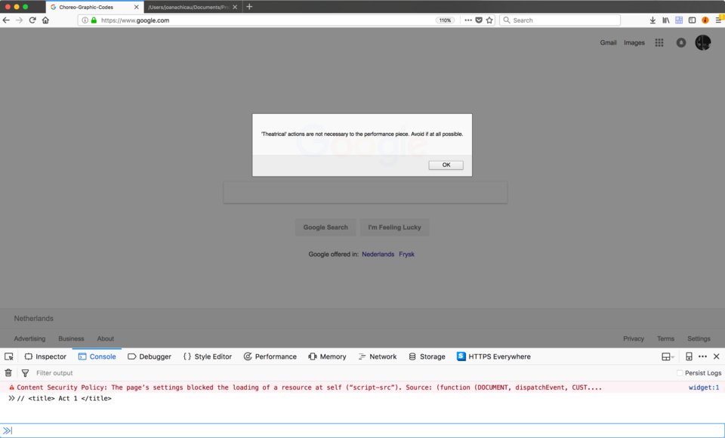
Task: Open the Privacy footer link
Action: click(x=634, y=338)
